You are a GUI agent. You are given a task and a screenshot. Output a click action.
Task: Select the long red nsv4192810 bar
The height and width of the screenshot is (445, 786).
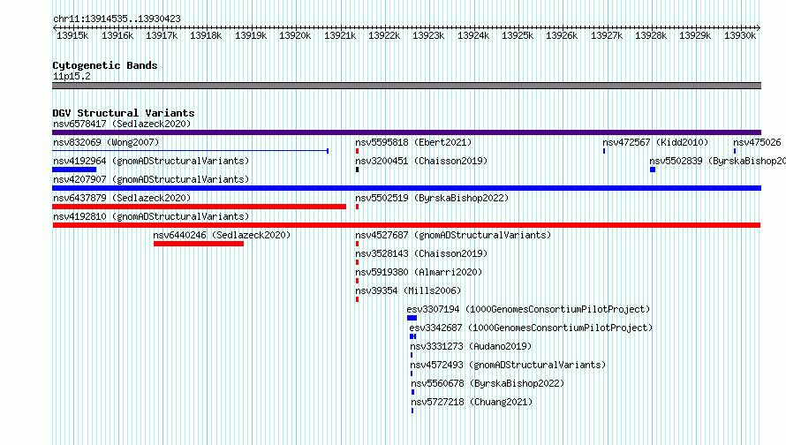pos(406,225)
